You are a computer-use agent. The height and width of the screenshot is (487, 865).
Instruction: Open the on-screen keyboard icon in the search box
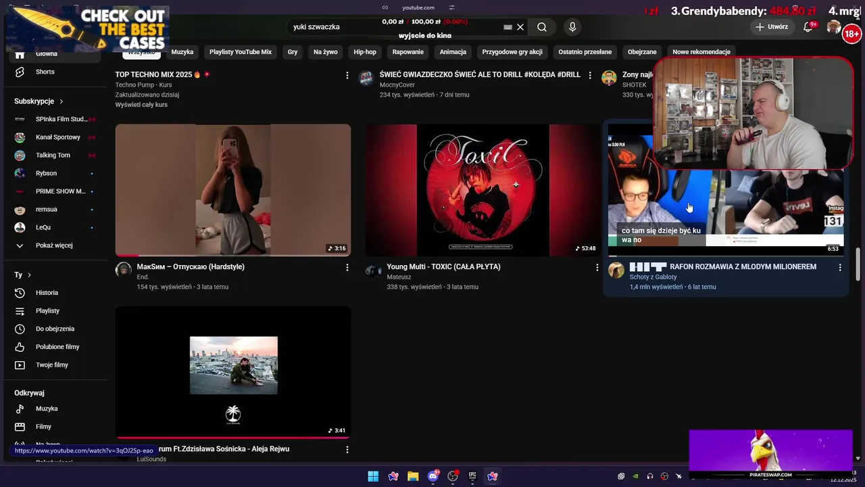point(508,27)
